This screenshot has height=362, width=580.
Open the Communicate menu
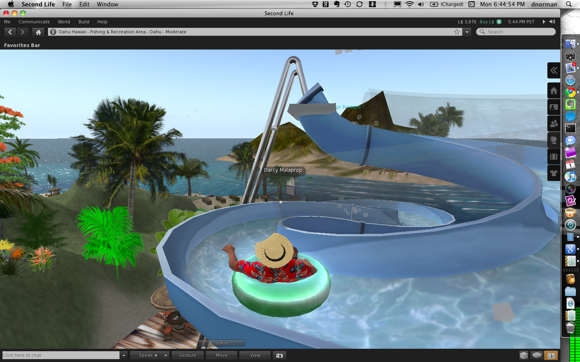coord(34,22)
